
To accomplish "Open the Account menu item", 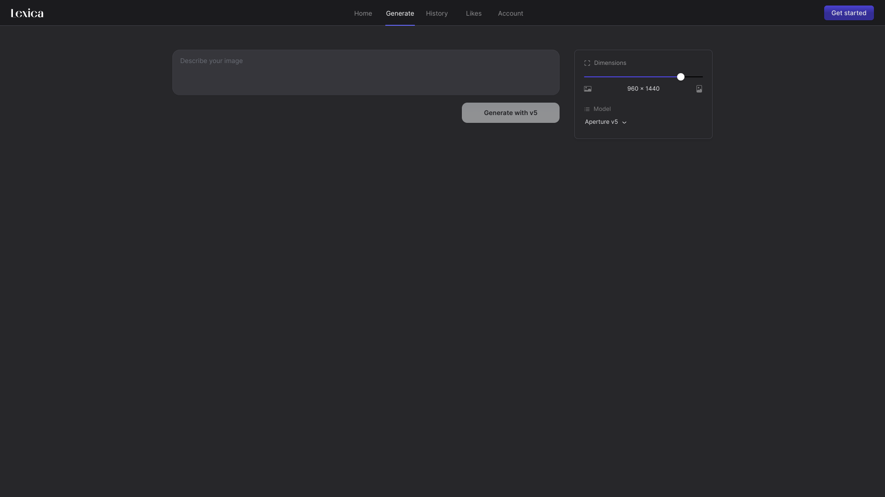I will (x=510, y=13).
